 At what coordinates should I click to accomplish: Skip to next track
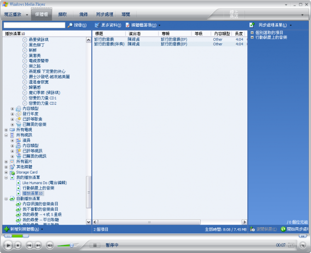coord(38,245)
